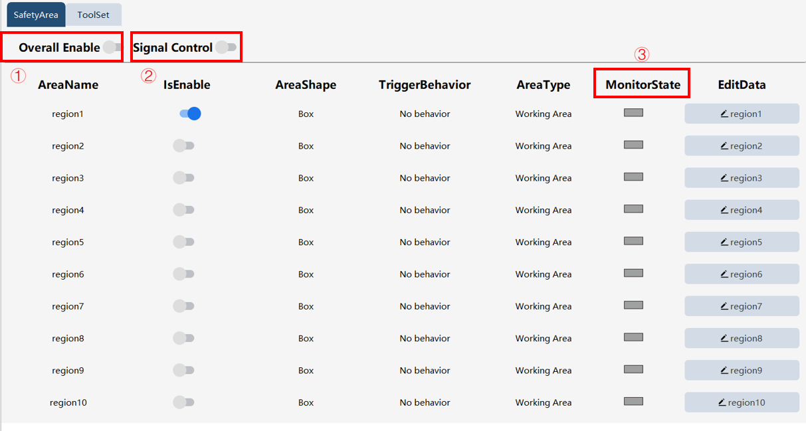Click region1's No behavior cell

click(x=425, y=114)
